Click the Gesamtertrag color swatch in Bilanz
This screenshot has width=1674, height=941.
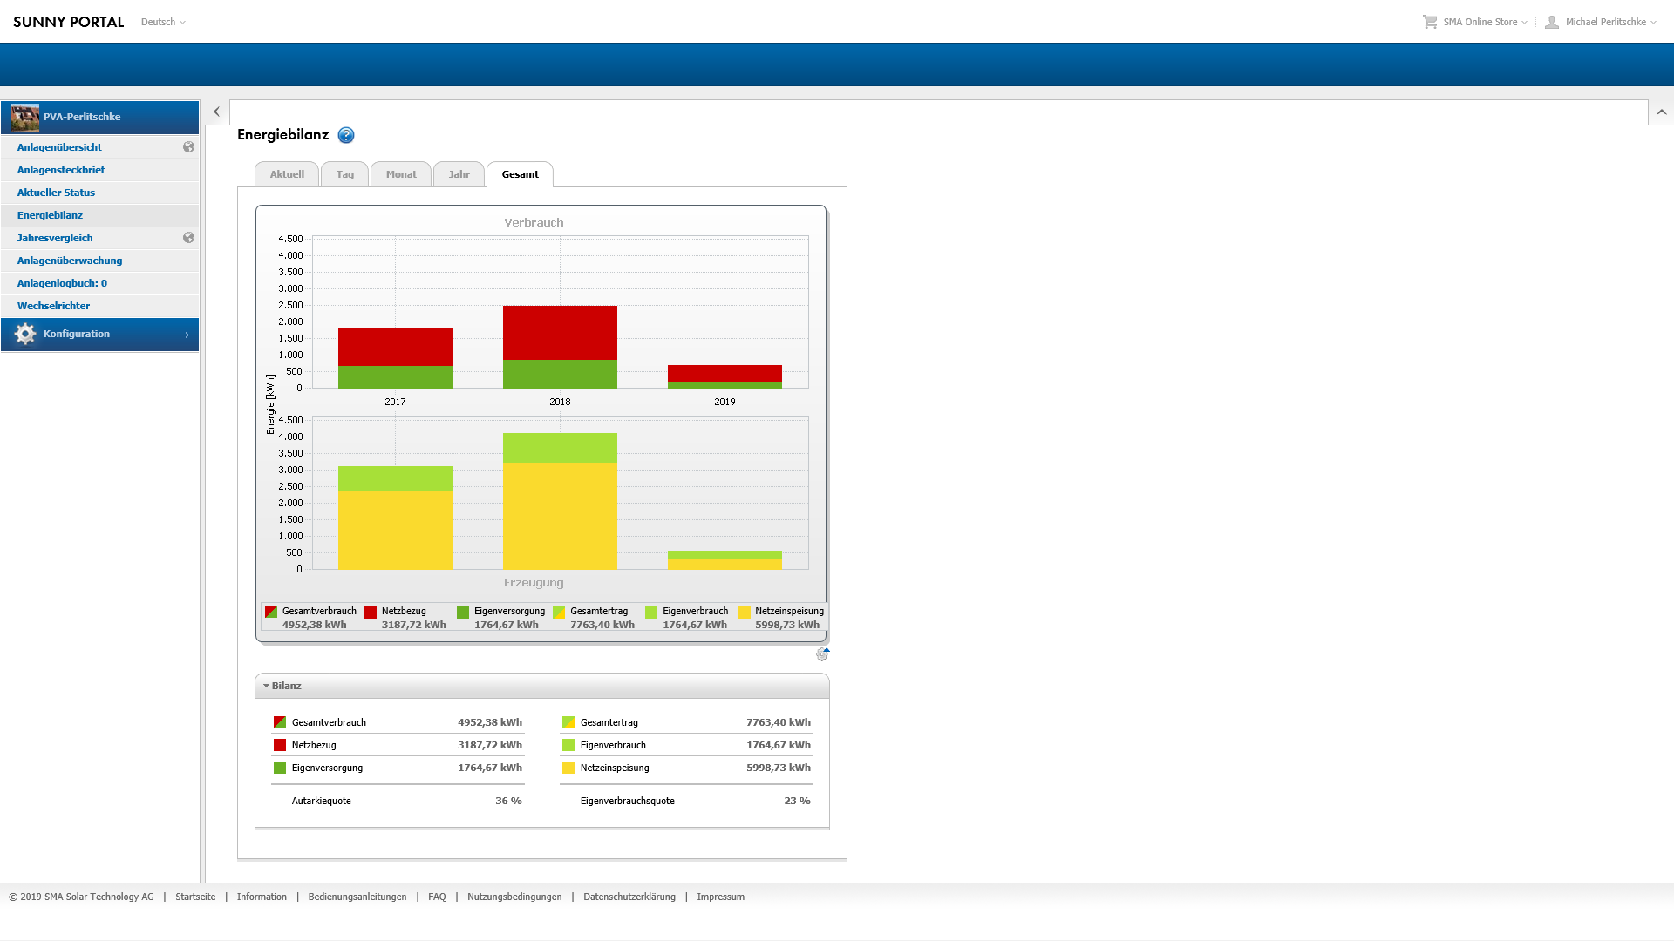[x=568, y=722]
